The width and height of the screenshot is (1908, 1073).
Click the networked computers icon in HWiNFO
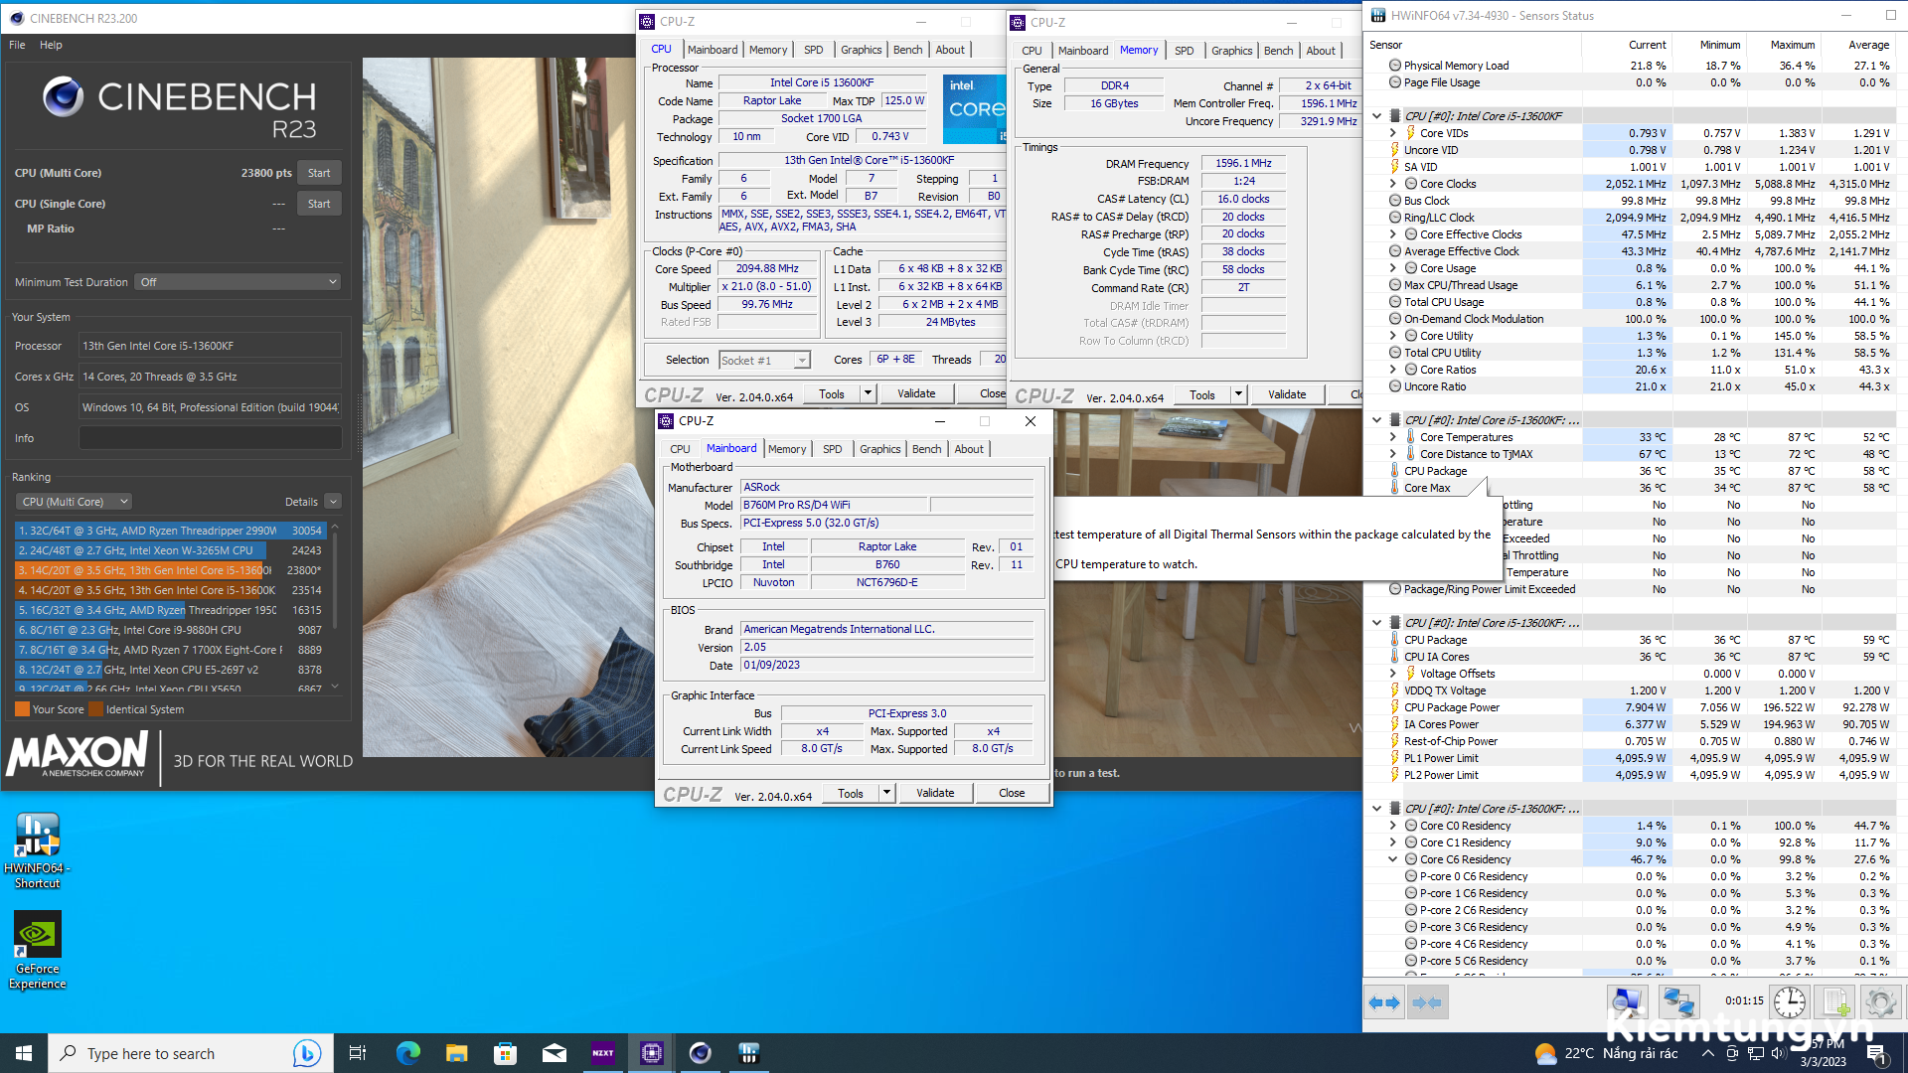tap(1678, 1002)
